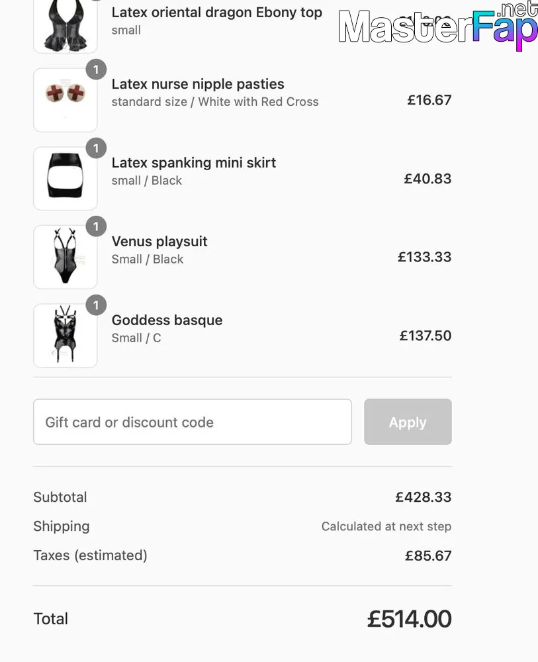This screenshot has height=662, width=538.
Task: Click the quantity badge on nurse pasties
Action: [96, 70]
